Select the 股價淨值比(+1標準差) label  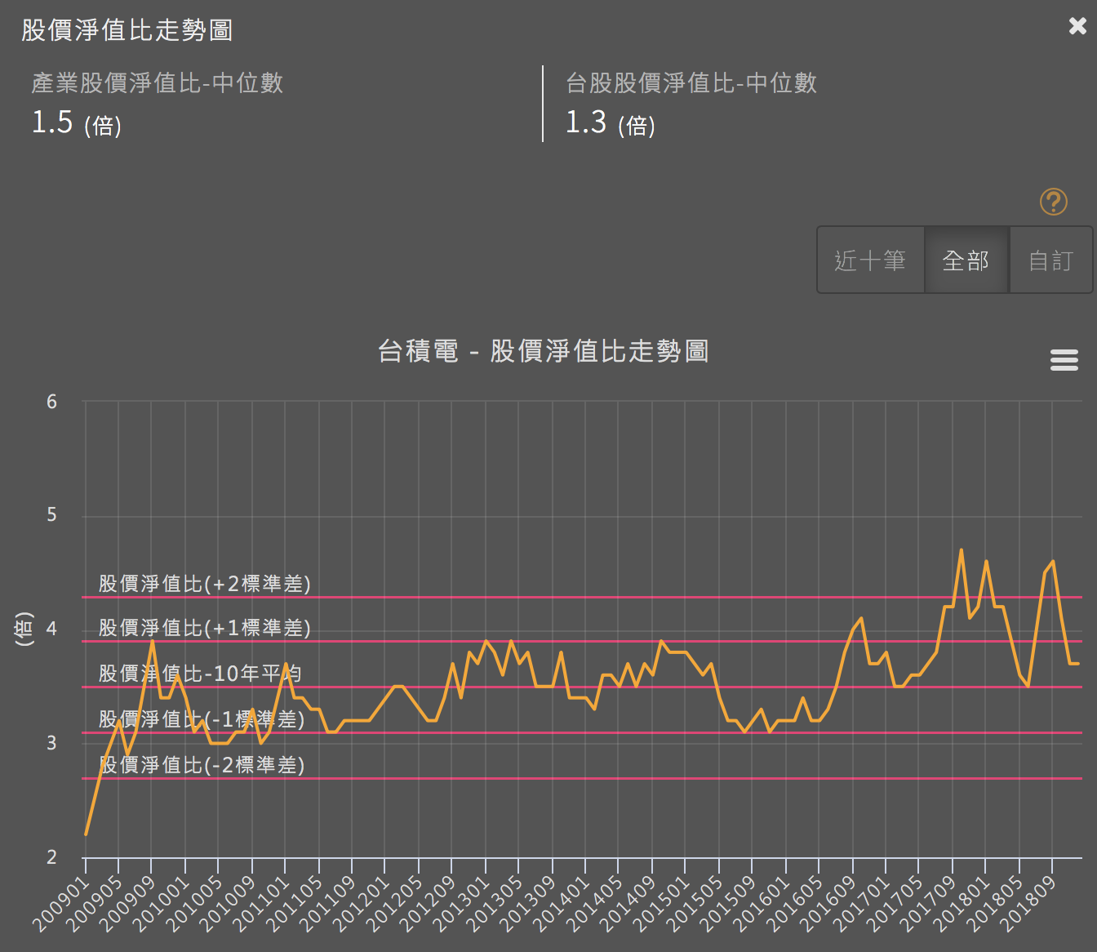tap(202, 629)
